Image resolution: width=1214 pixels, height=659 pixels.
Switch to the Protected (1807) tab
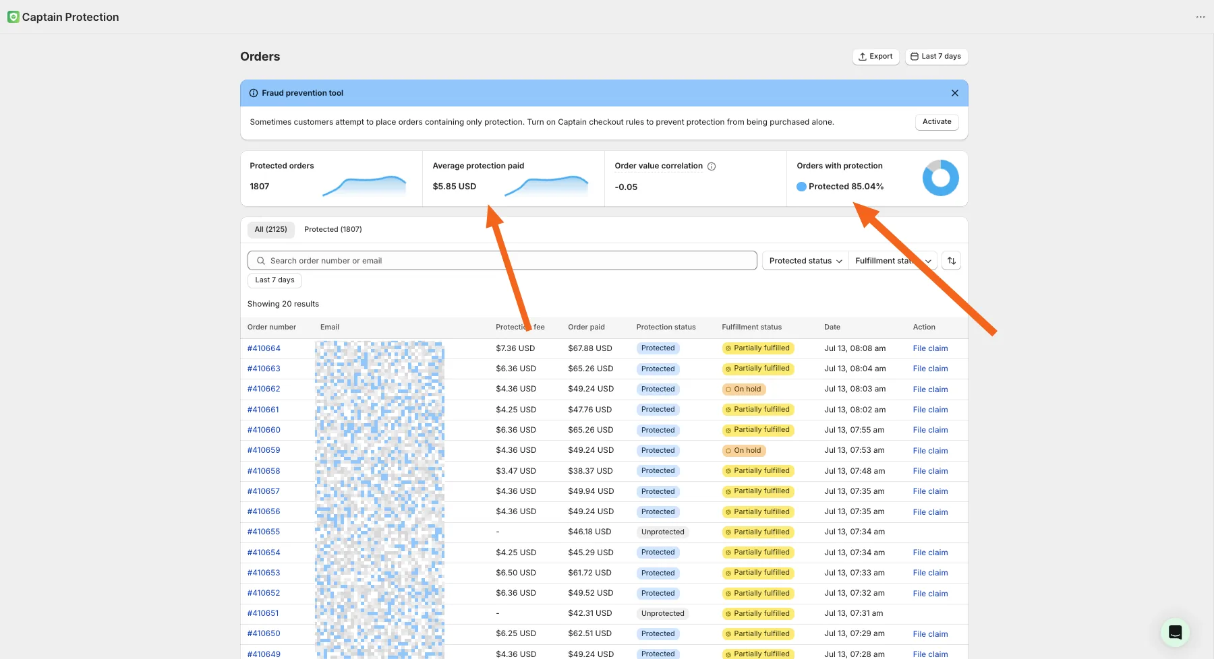333,230
